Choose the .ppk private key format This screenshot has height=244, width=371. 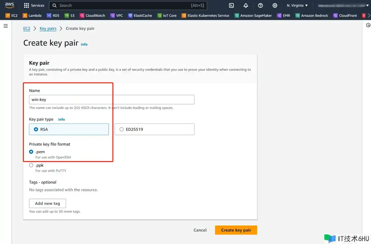tap(31, 165)
